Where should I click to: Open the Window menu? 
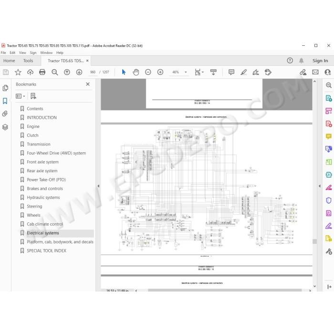(46, 52)
